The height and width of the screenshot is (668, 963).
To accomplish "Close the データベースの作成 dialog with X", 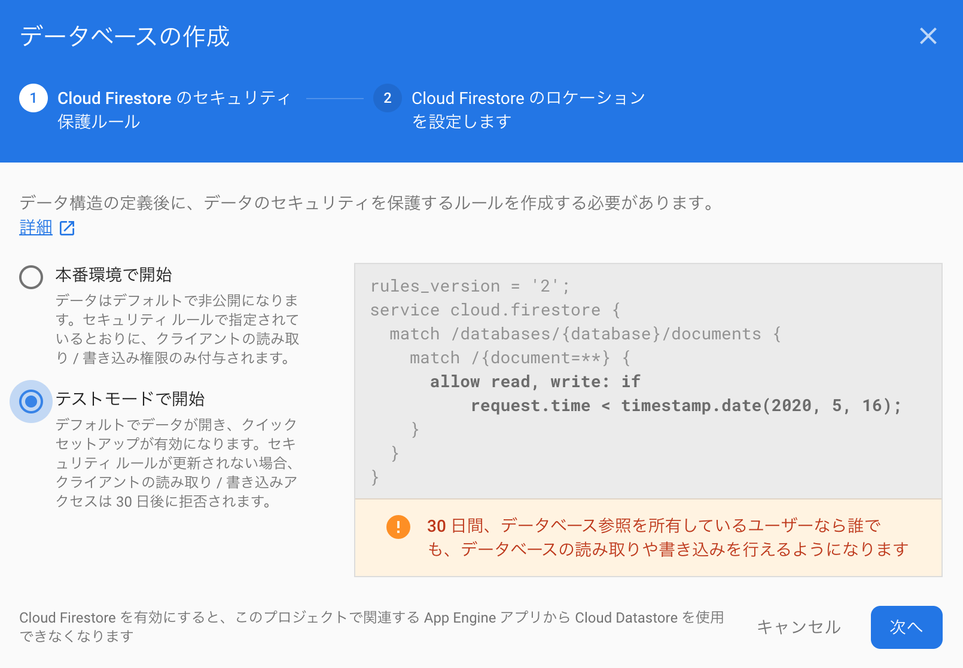I will pos(928,36).
